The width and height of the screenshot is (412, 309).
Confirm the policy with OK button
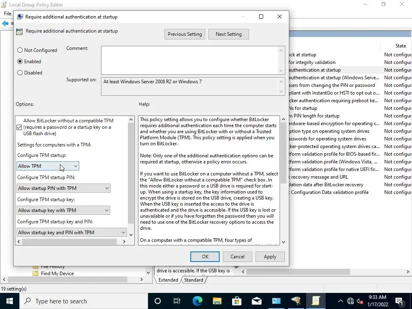click(x=205, y=257)
